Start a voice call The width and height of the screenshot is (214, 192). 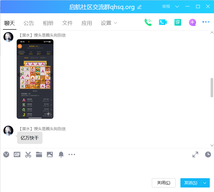[x=148, y=22]
